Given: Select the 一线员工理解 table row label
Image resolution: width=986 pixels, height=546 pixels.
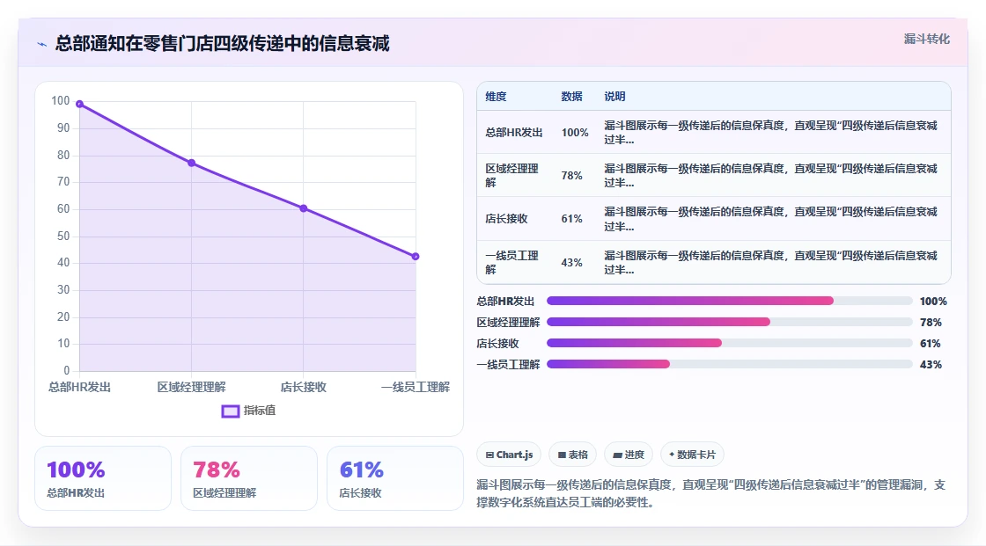Looking at the screenshot, I should 511,263.
